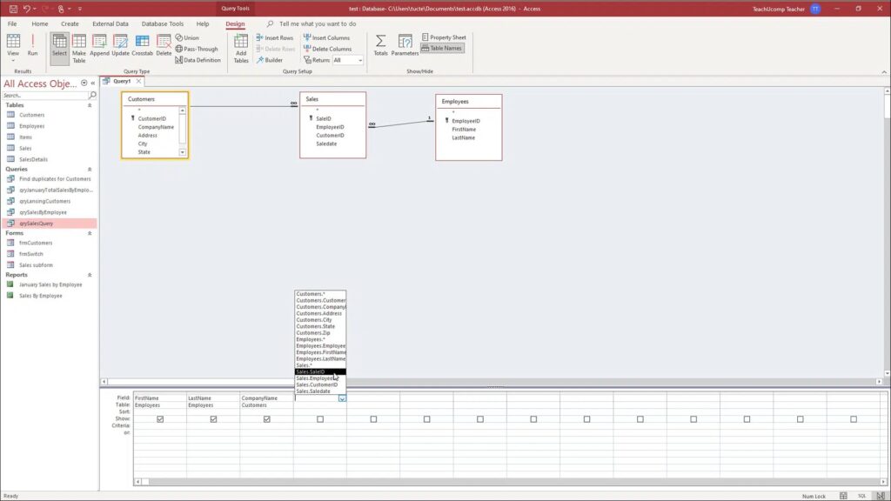Viewport: 891px width, 501px height.
Task: Choose the Append query type icon
Action: click(99, 44)
